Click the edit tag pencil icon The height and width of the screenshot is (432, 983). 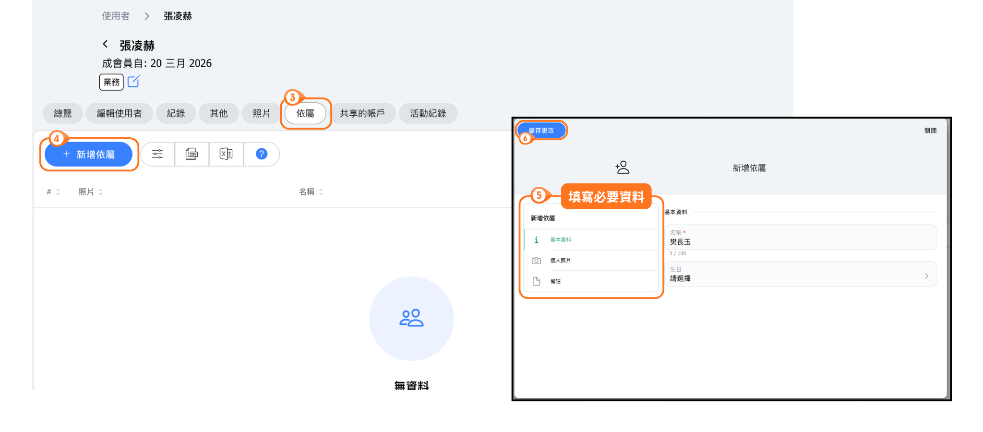point(134,82)
